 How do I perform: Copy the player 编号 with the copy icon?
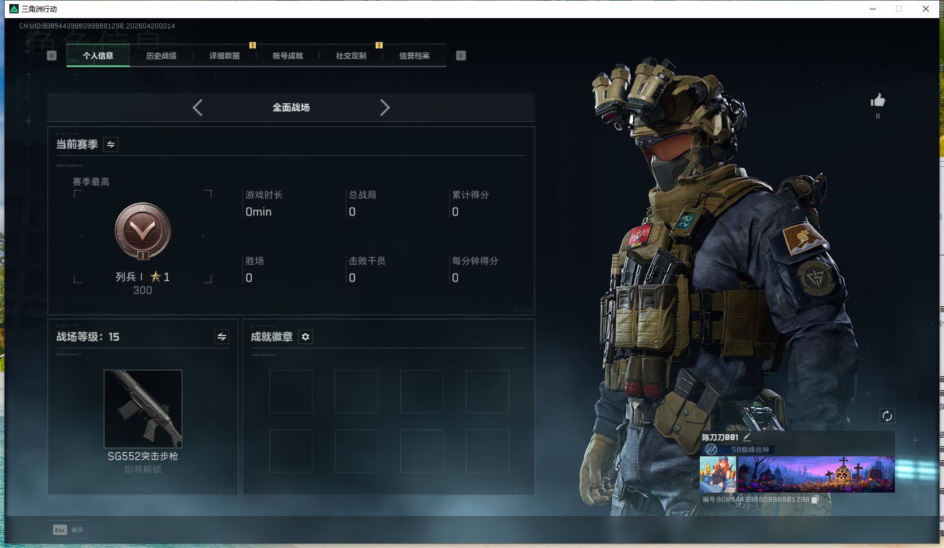[x=815, y=500]
